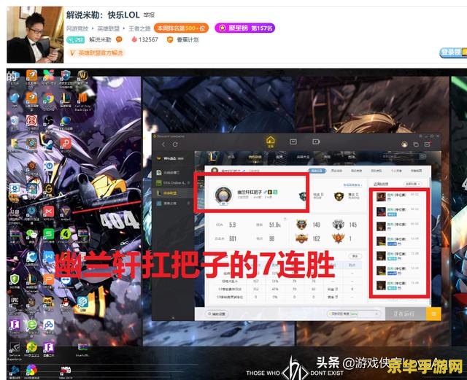Click the search box in WeGame LOL banner
The width and height of the screenshot is (467, 380).
(404, 156)
